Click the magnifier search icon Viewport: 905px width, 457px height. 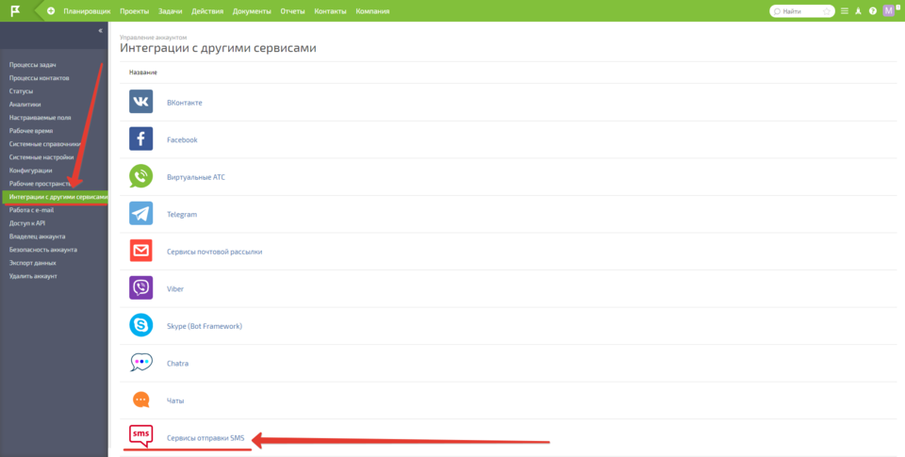777,11
